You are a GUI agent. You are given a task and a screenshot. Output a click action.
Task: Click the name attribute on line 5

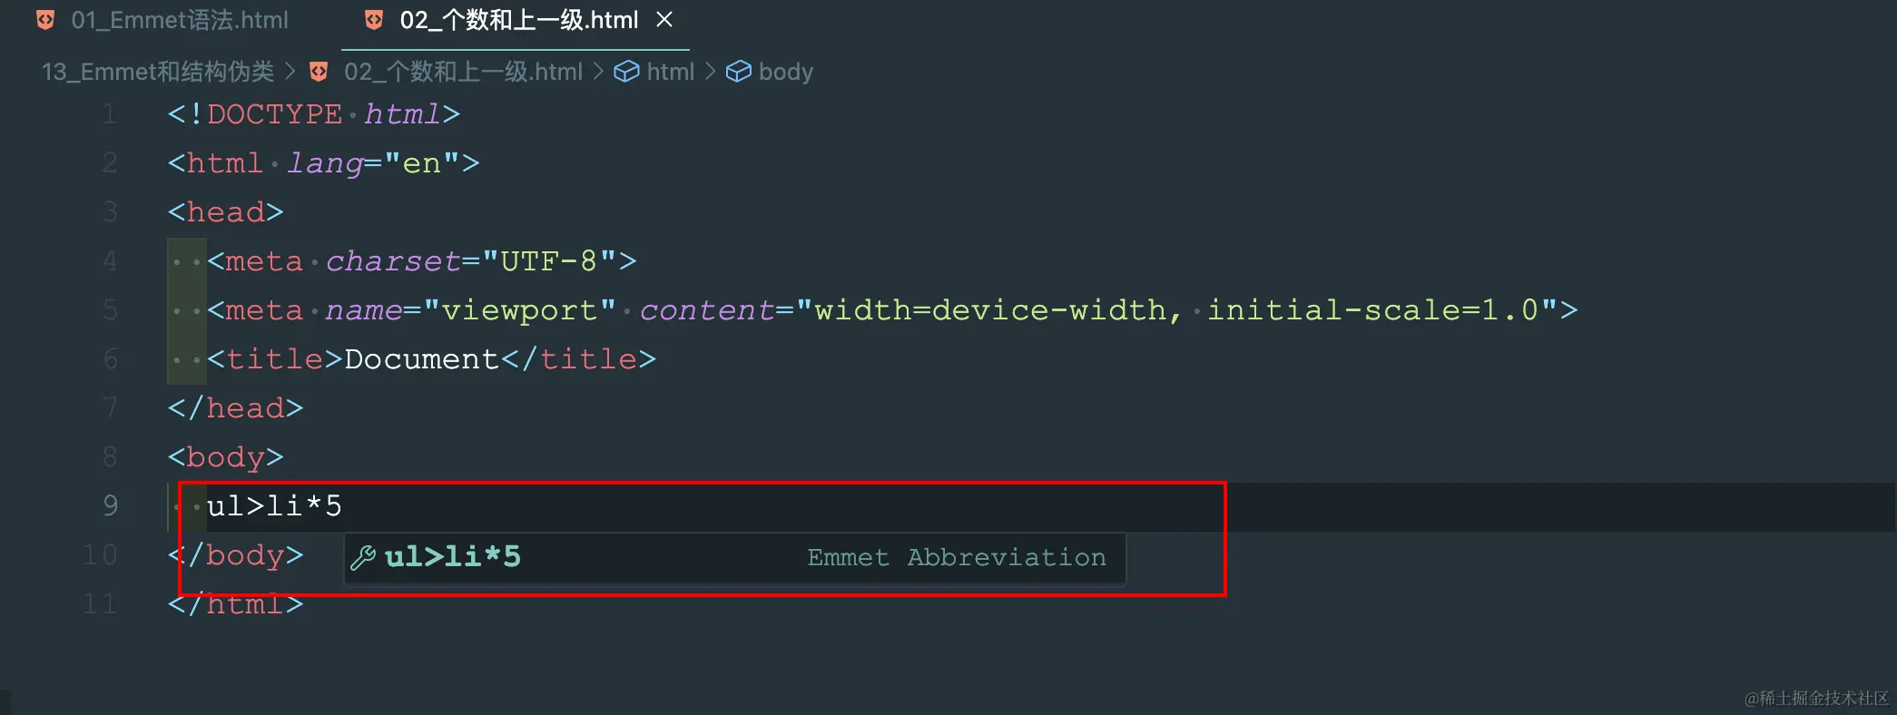coord(363,310)
